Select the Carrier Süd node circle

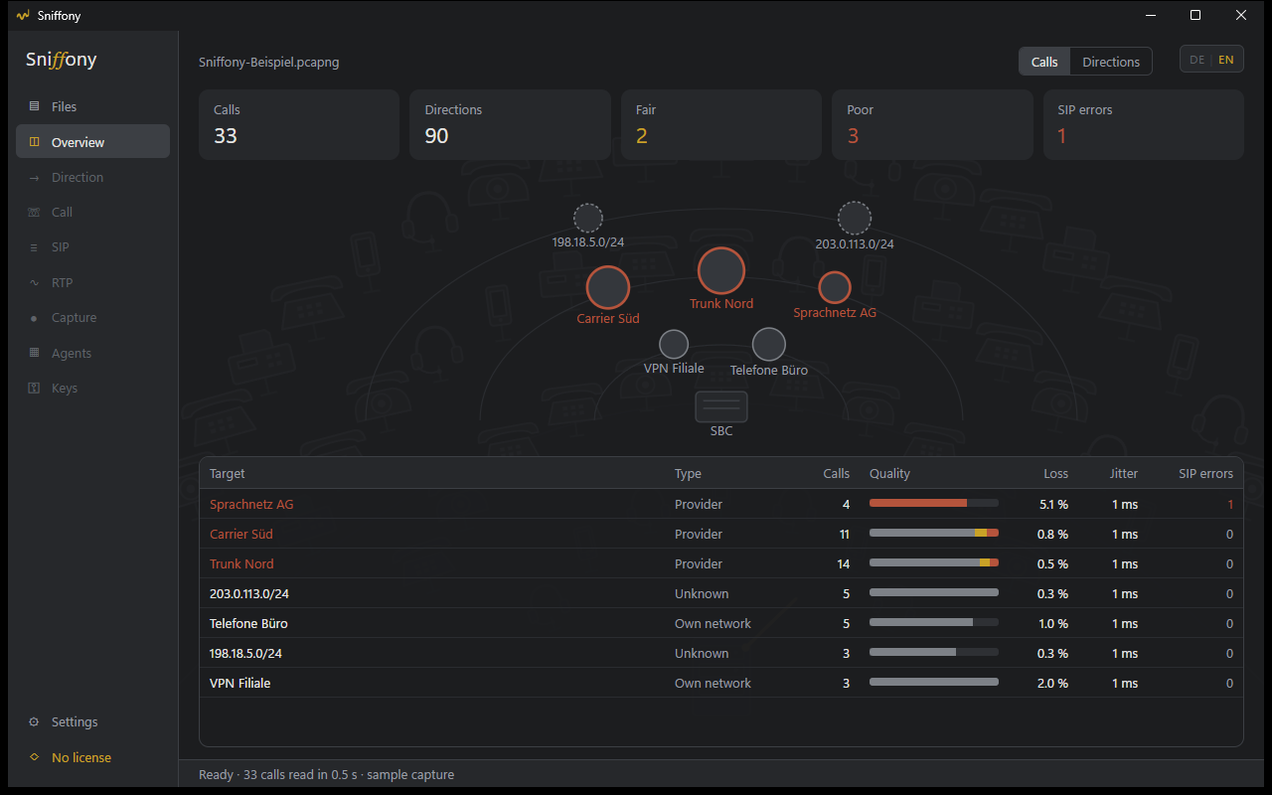click(608, 287)
